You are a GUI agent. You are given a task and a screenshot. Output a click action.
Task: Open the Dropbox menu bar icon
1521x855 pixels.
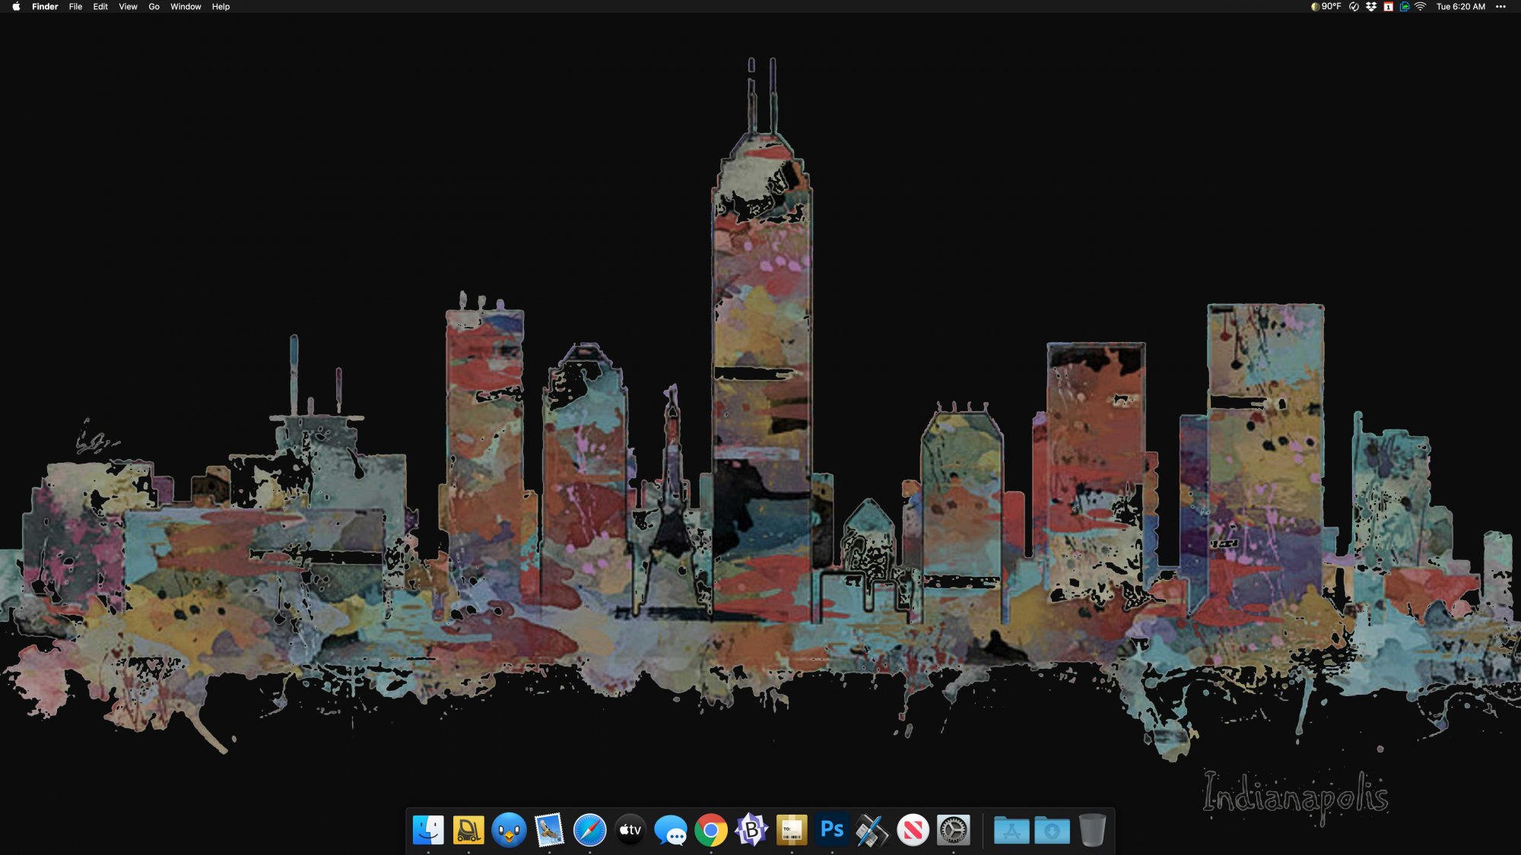pos(1371,6)
